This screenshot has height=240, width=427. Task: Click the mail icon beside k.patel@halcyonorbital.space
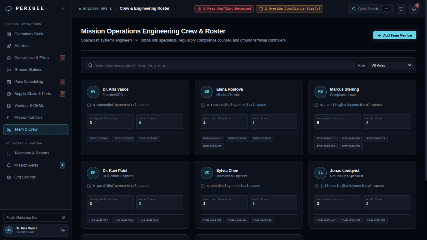tap(89, 186)
